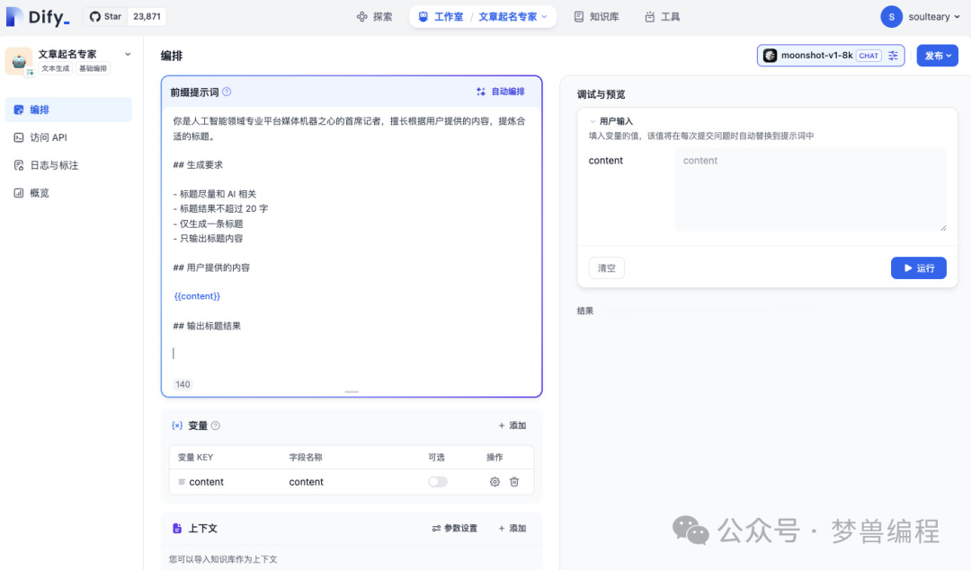Open the GitHub Star badge
This screenshot has height=570, width=971.
(125, 16)
